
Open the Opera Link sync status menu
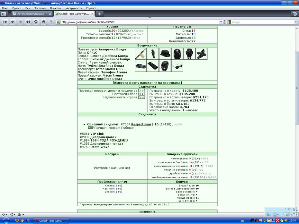tap(5, 215)
